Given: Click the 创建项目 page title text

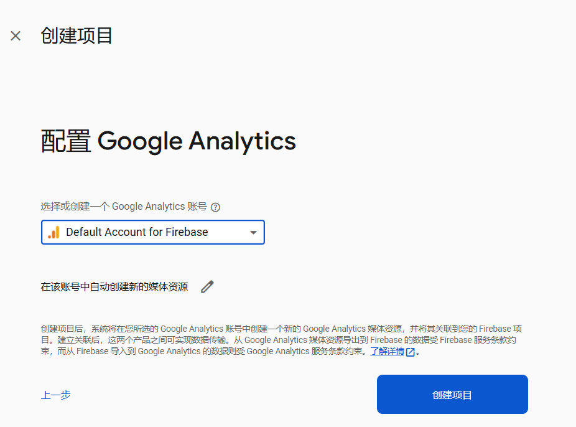Looking at the screenshot, I should (77, 36).
